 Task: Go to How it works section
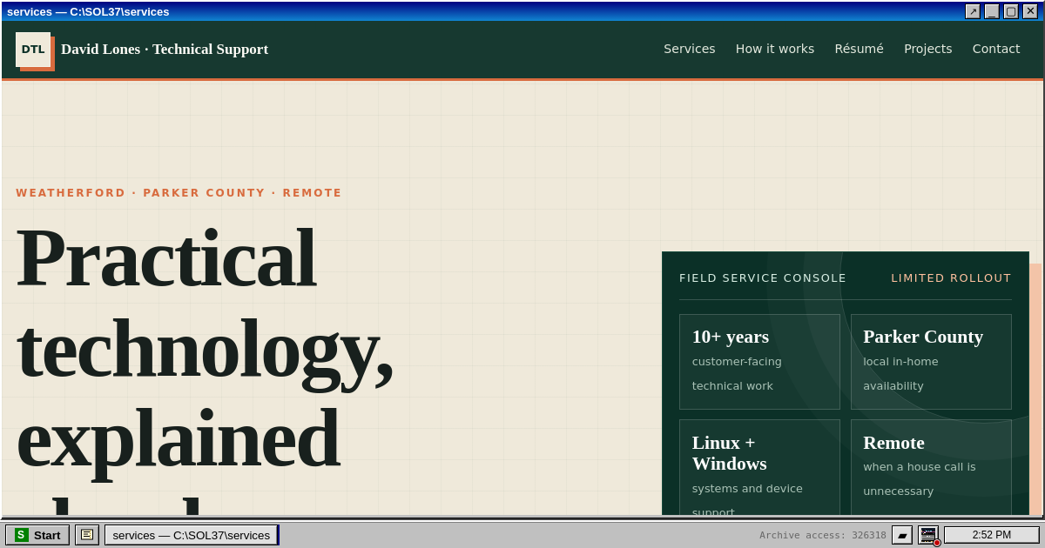(775, 49)
